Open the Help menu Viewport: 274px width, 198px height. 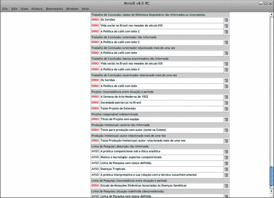[85, 9]
